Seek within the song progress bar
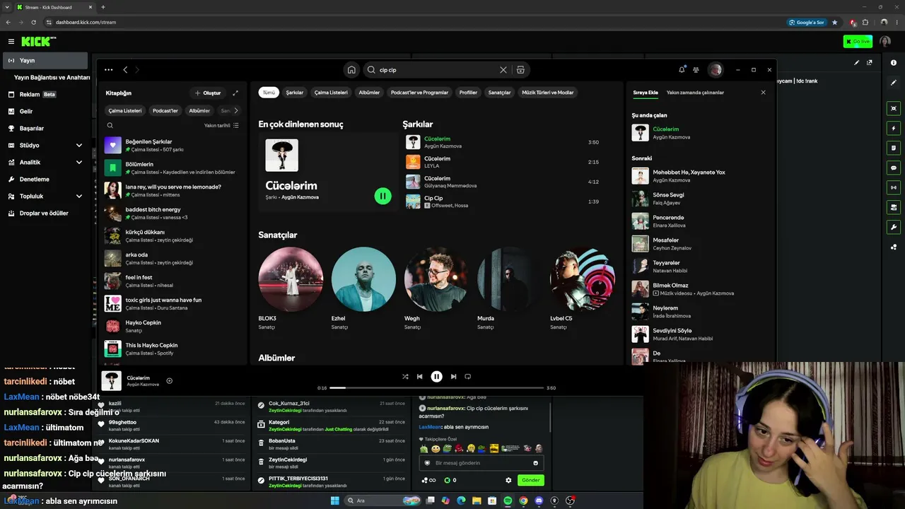Image resolution: width=905 pixels, height=509 pixels. pos(436,388)
